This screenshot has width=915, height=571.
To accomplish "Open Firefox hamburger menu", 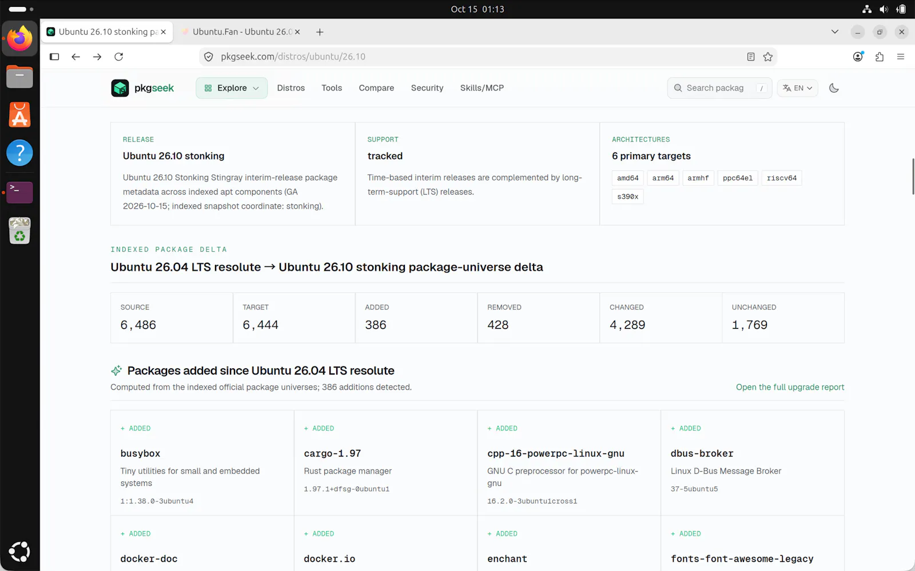I will click(901, 57).
